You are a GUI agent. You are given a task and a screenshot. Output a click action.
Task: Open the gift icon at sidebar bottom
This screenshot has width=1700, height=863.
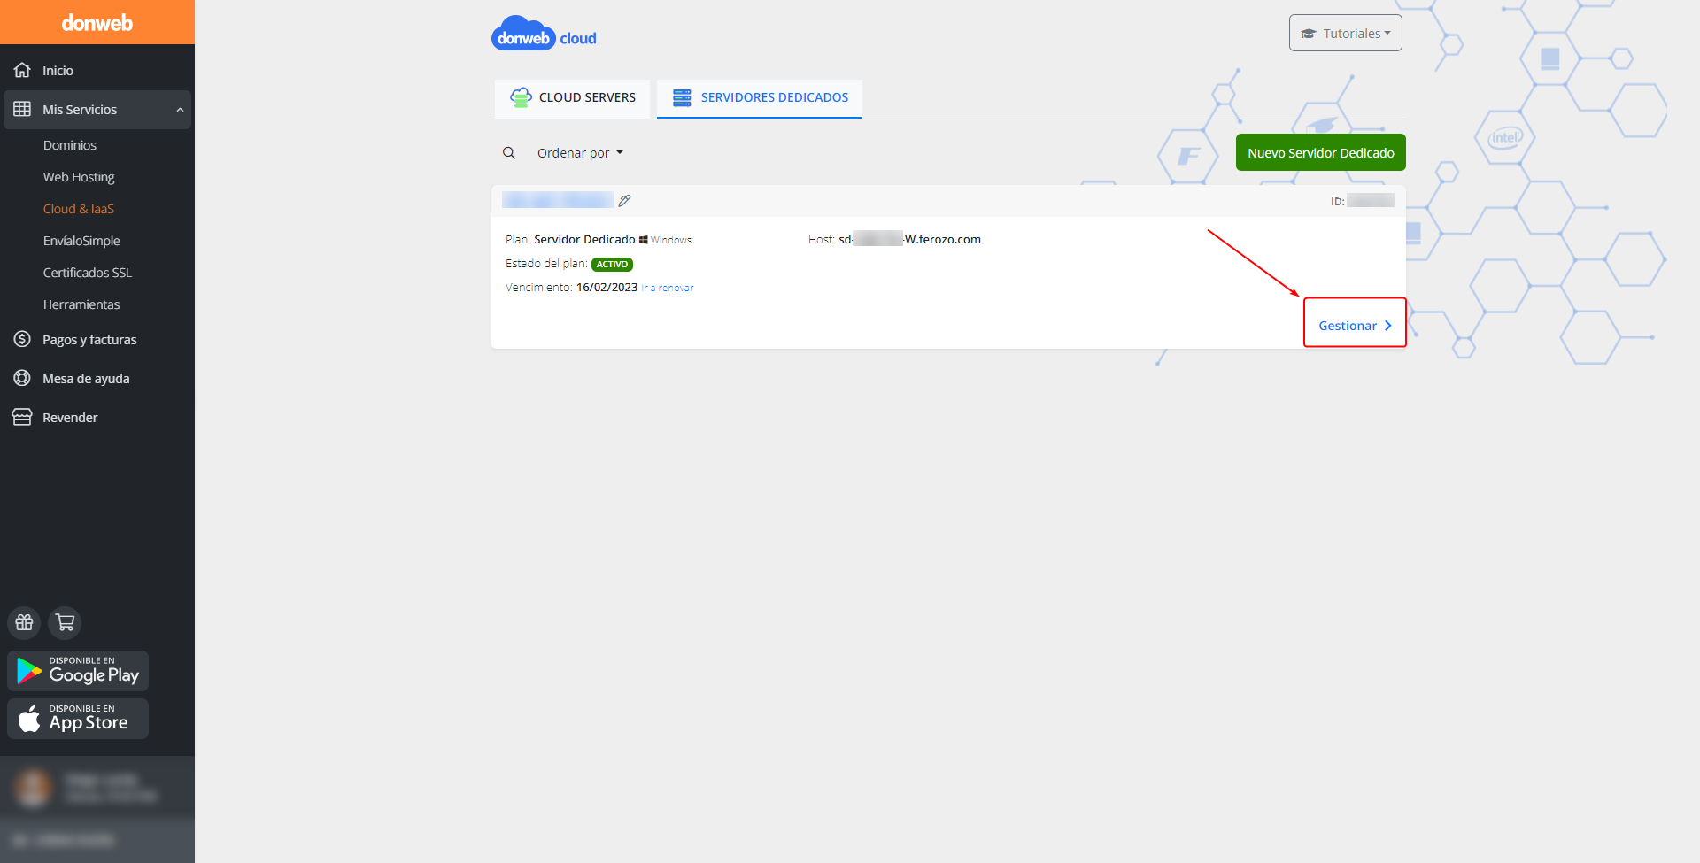coord(24,622)
